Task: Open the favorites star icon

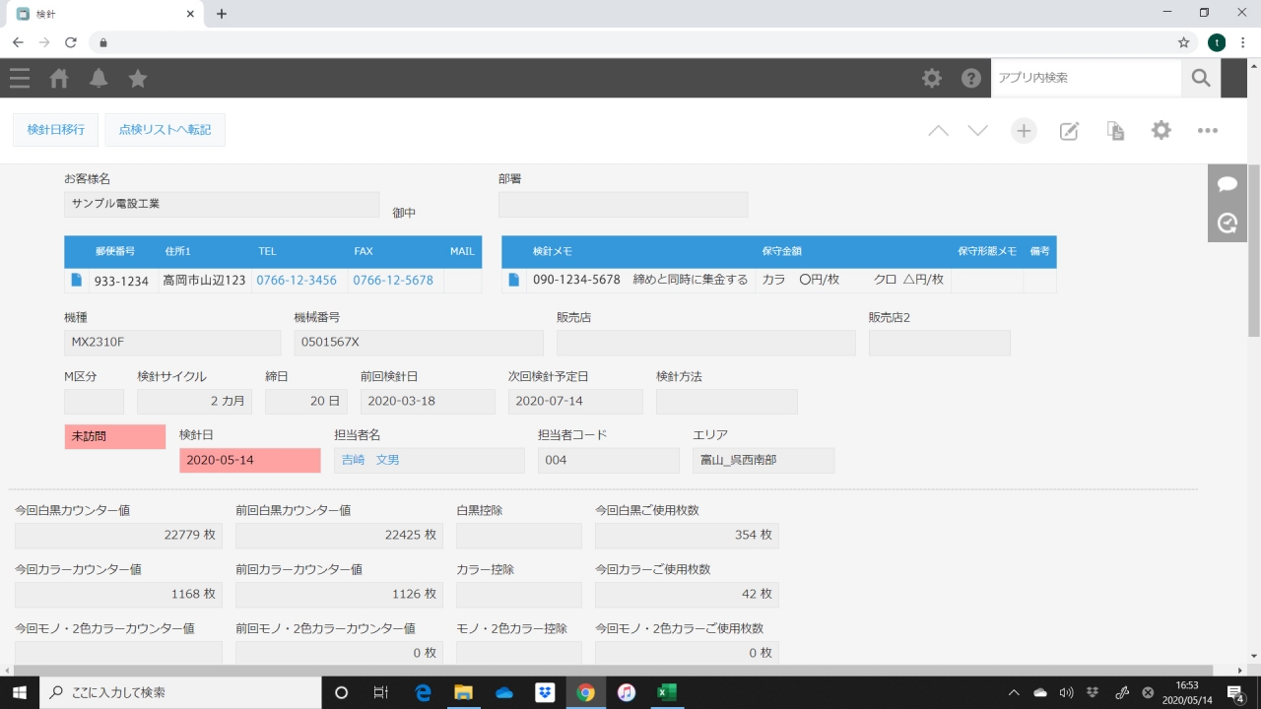Action: coord(138,78)
